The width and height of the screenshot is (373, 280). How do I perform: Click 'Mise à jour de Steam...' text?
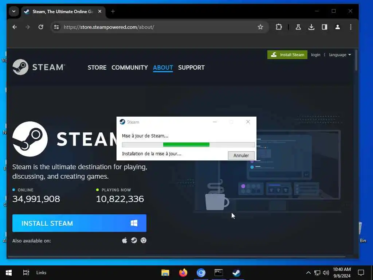[x=145, y=136]
